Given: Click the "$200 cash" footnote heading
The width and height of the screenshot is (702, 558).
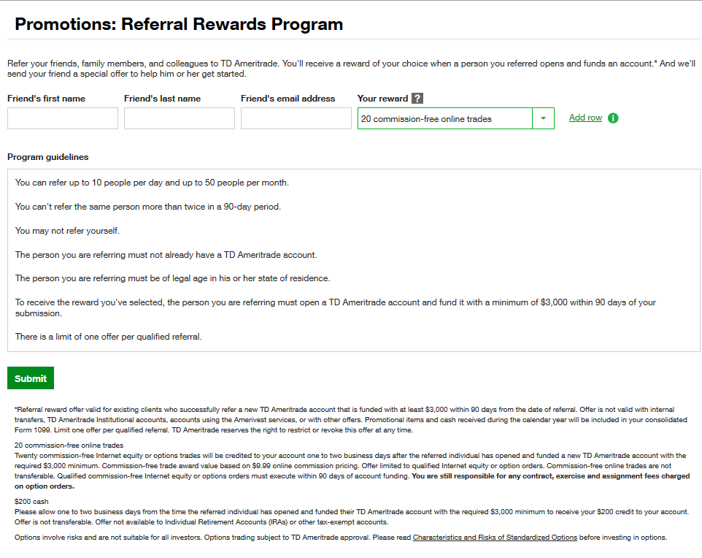Looking at the screenshot, I should (x=31, y=502).
